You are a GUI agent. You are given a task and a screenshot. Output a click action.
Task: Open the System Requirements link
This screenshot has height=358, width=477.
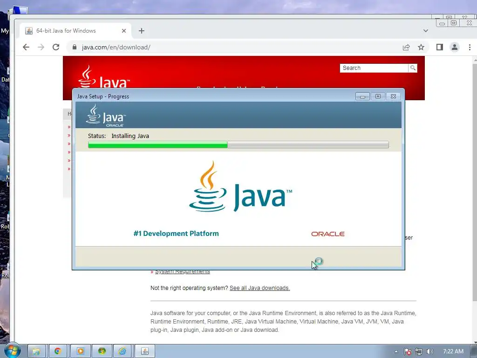coord(183,271)
